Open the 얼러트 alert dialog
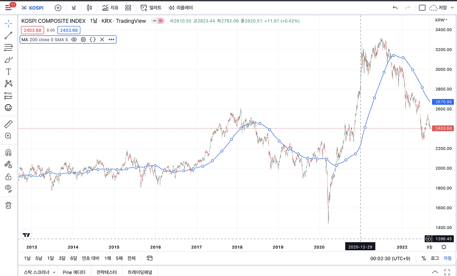Image resolution: width=457 pixels, height=276 pixels. click(x=151, y=8)
